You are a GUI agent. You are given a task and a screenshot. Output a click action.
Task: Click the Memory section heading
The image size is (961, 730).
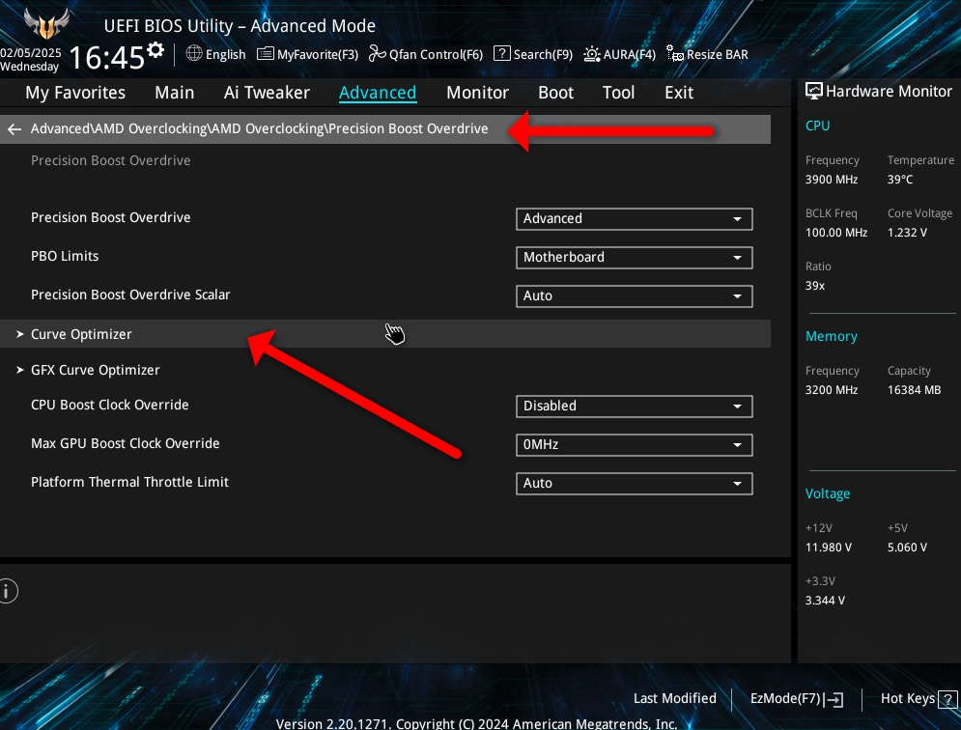[x=831, y=336]
